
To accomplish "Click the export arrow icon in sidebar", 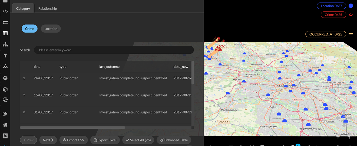I will [x=5, y=114].
